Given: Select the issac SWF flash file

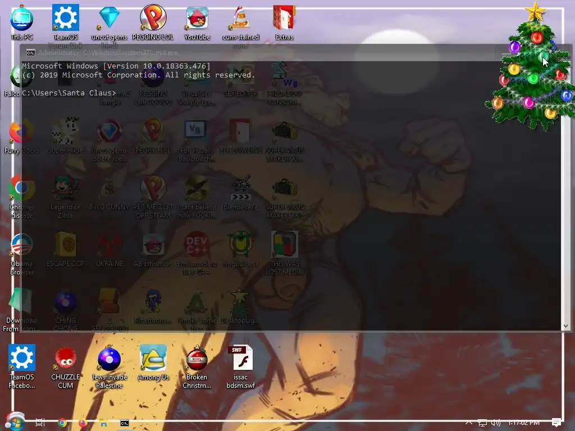Looking at the screenshot, I should 240,366.
